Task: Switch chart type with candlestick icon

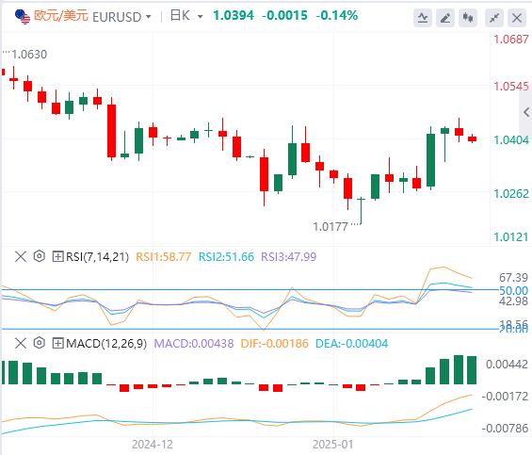Action: 468,17
